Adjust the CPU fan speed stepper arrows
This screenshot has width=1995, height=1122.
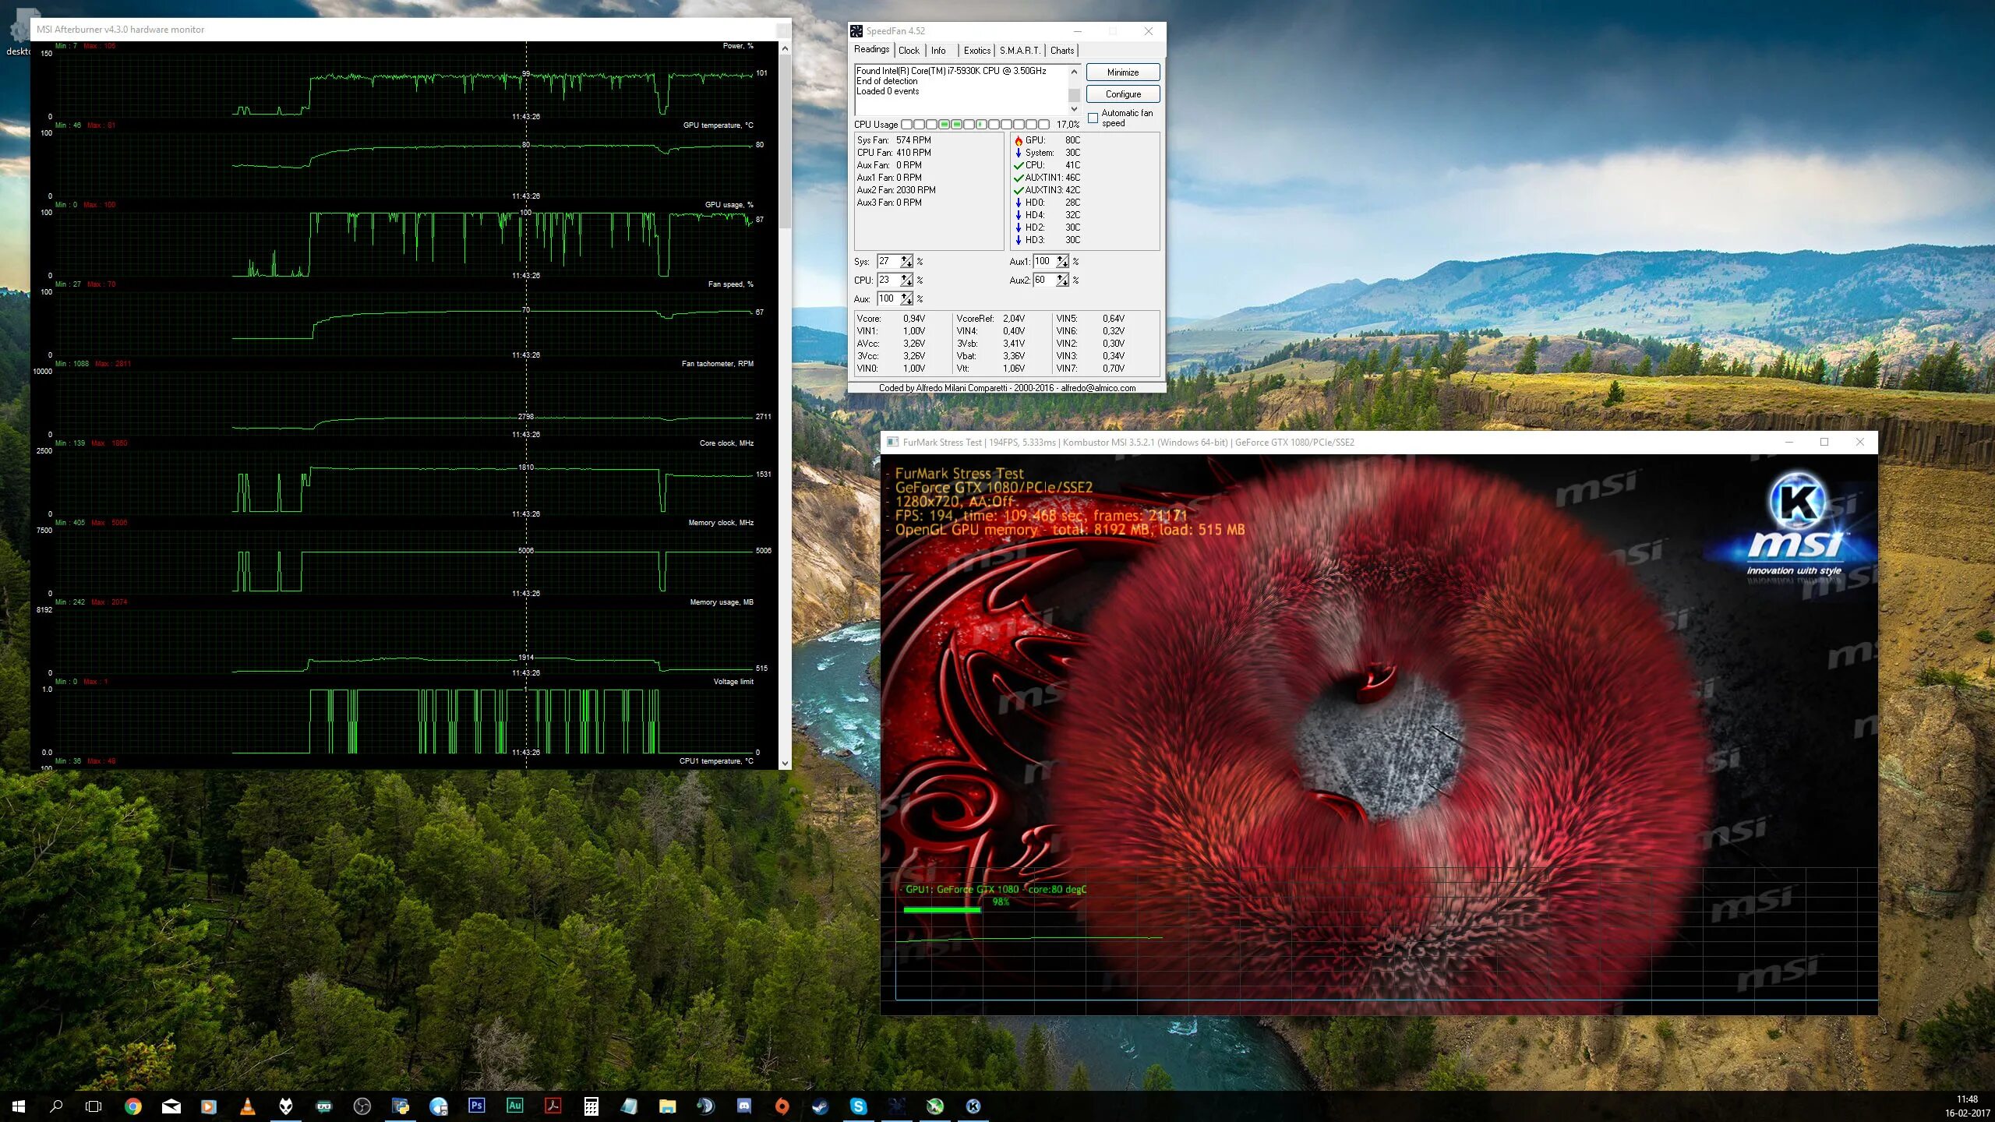[906, 280]
